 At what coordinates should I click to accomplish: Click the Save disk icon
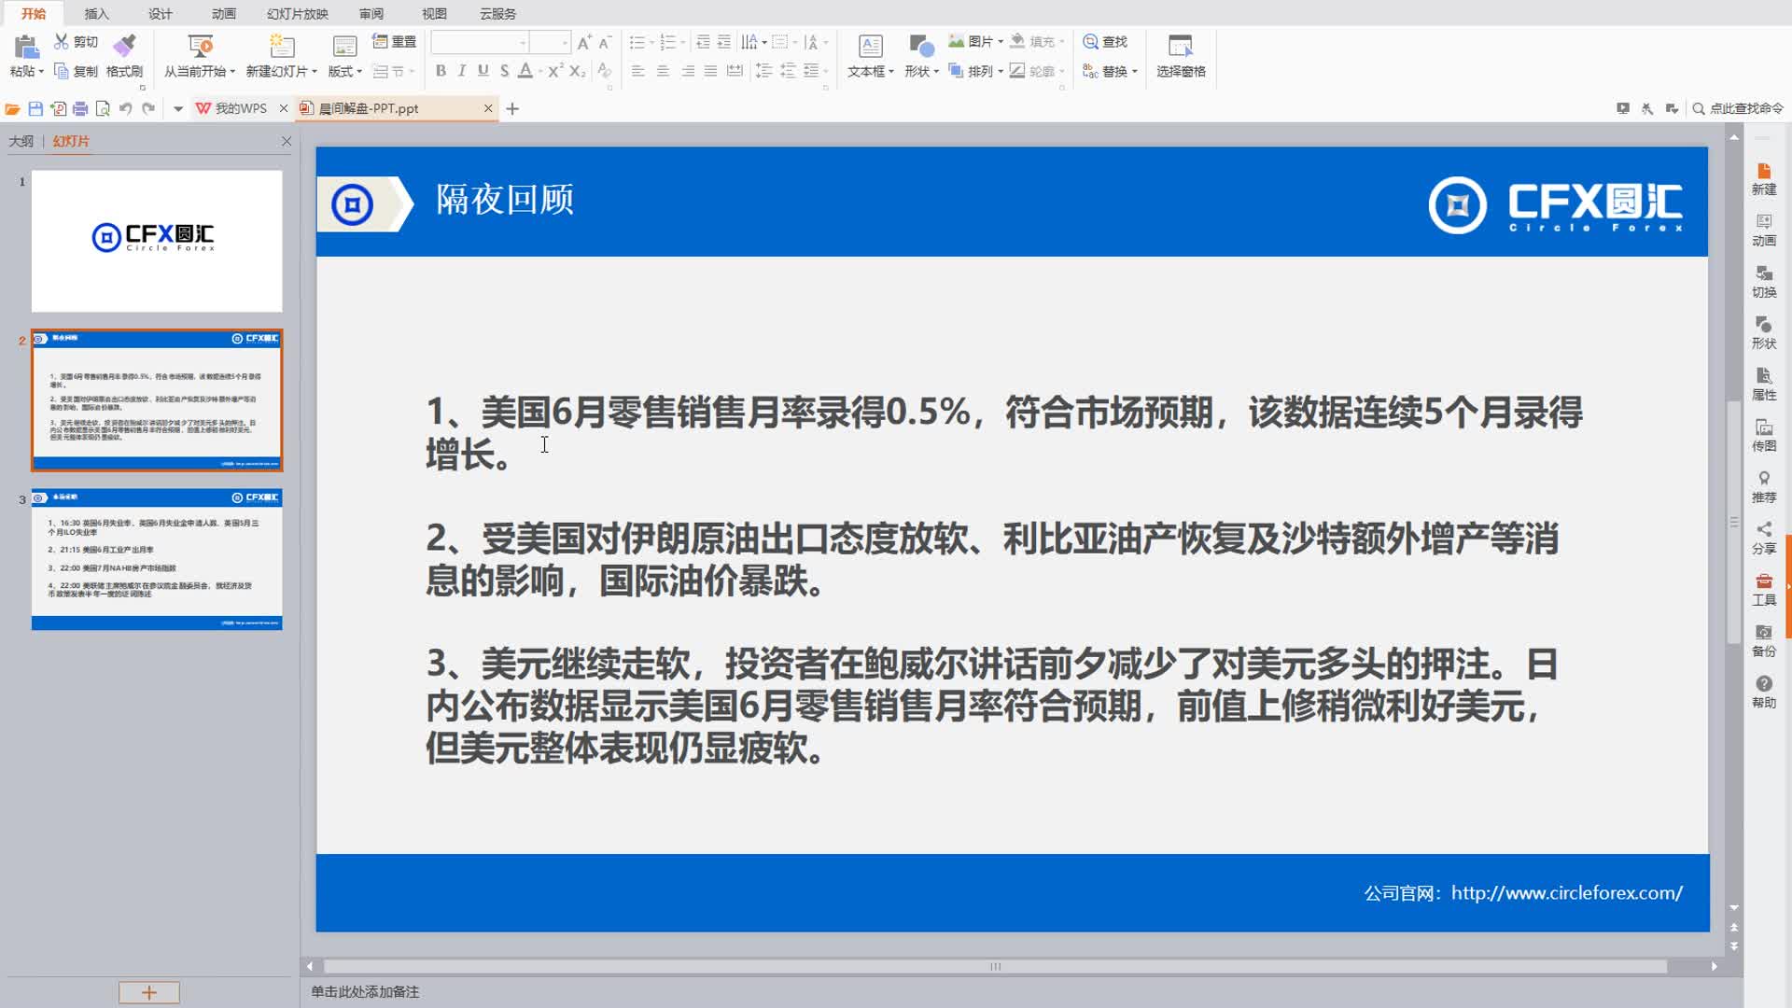pos(35,109)
